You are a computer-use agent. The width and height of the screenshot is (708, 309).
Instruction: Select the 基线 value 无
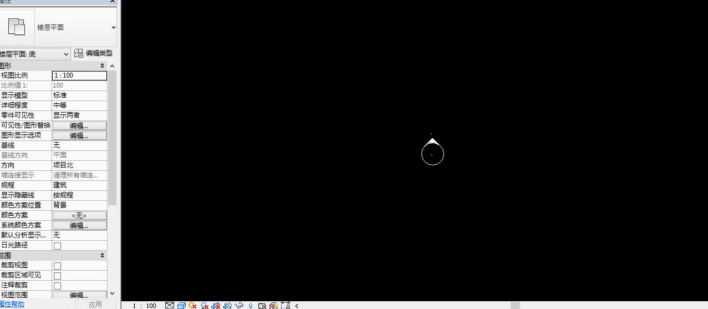[79, 145]
